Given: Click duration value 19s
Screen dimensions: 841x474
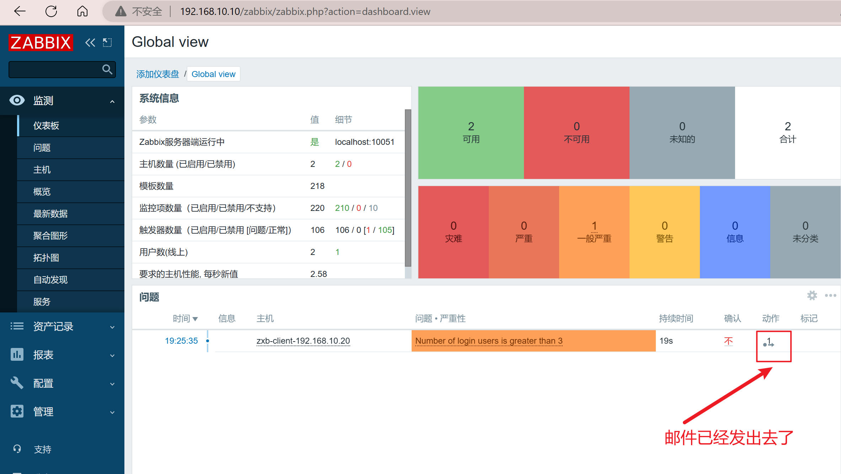Looking at the screenshot, I should tap(666, 341).
